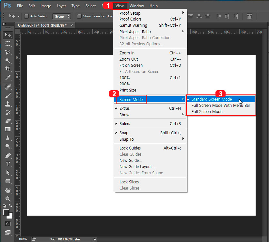
Task: Expand the collapsed toolbox panel arrows
Action: pyautogui.click(x=4, y=24)
